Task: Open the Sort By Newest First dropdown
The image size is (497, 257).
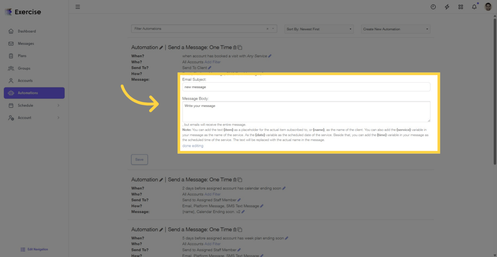Action: (319, 29)
